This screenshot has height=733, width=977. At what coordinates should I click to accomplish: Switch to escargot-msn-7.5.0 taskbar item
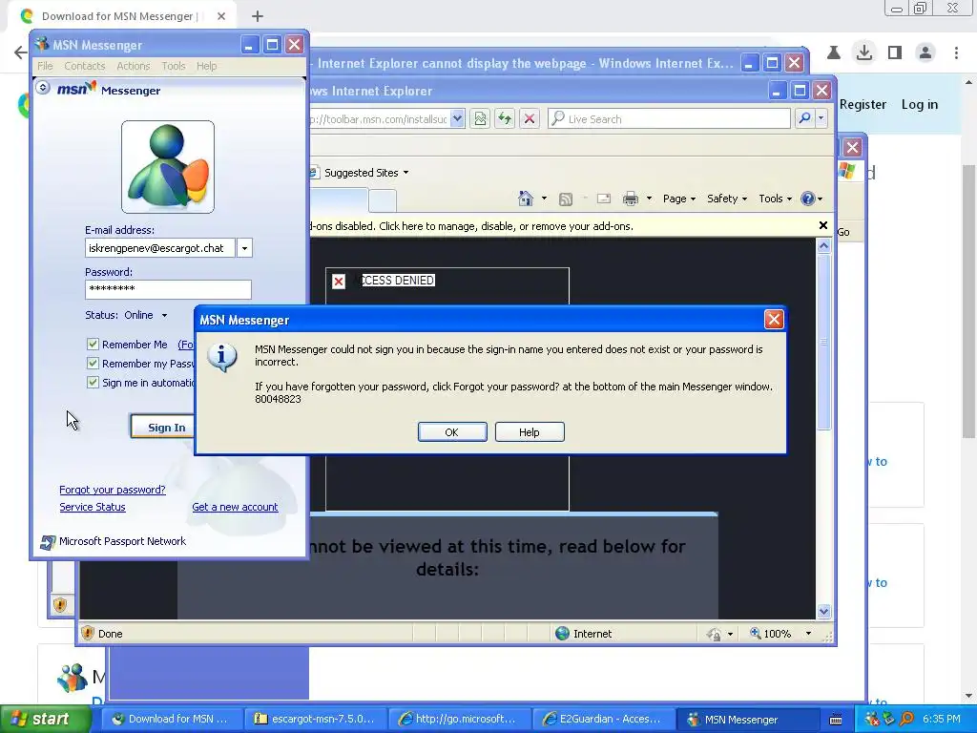point(315,719)
